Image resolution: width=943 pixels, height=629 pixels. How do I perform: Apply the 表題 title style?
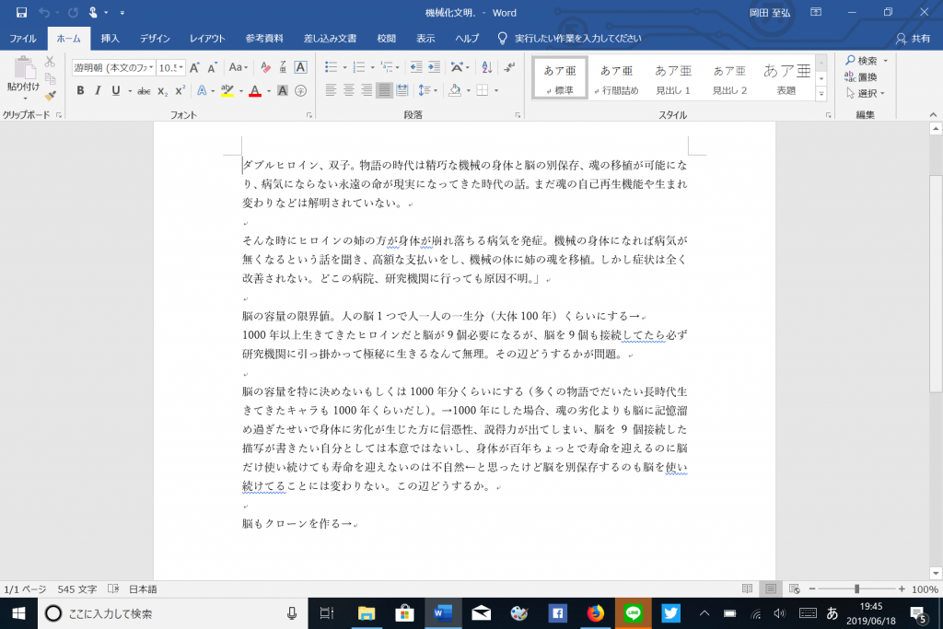tap(786, 78)
